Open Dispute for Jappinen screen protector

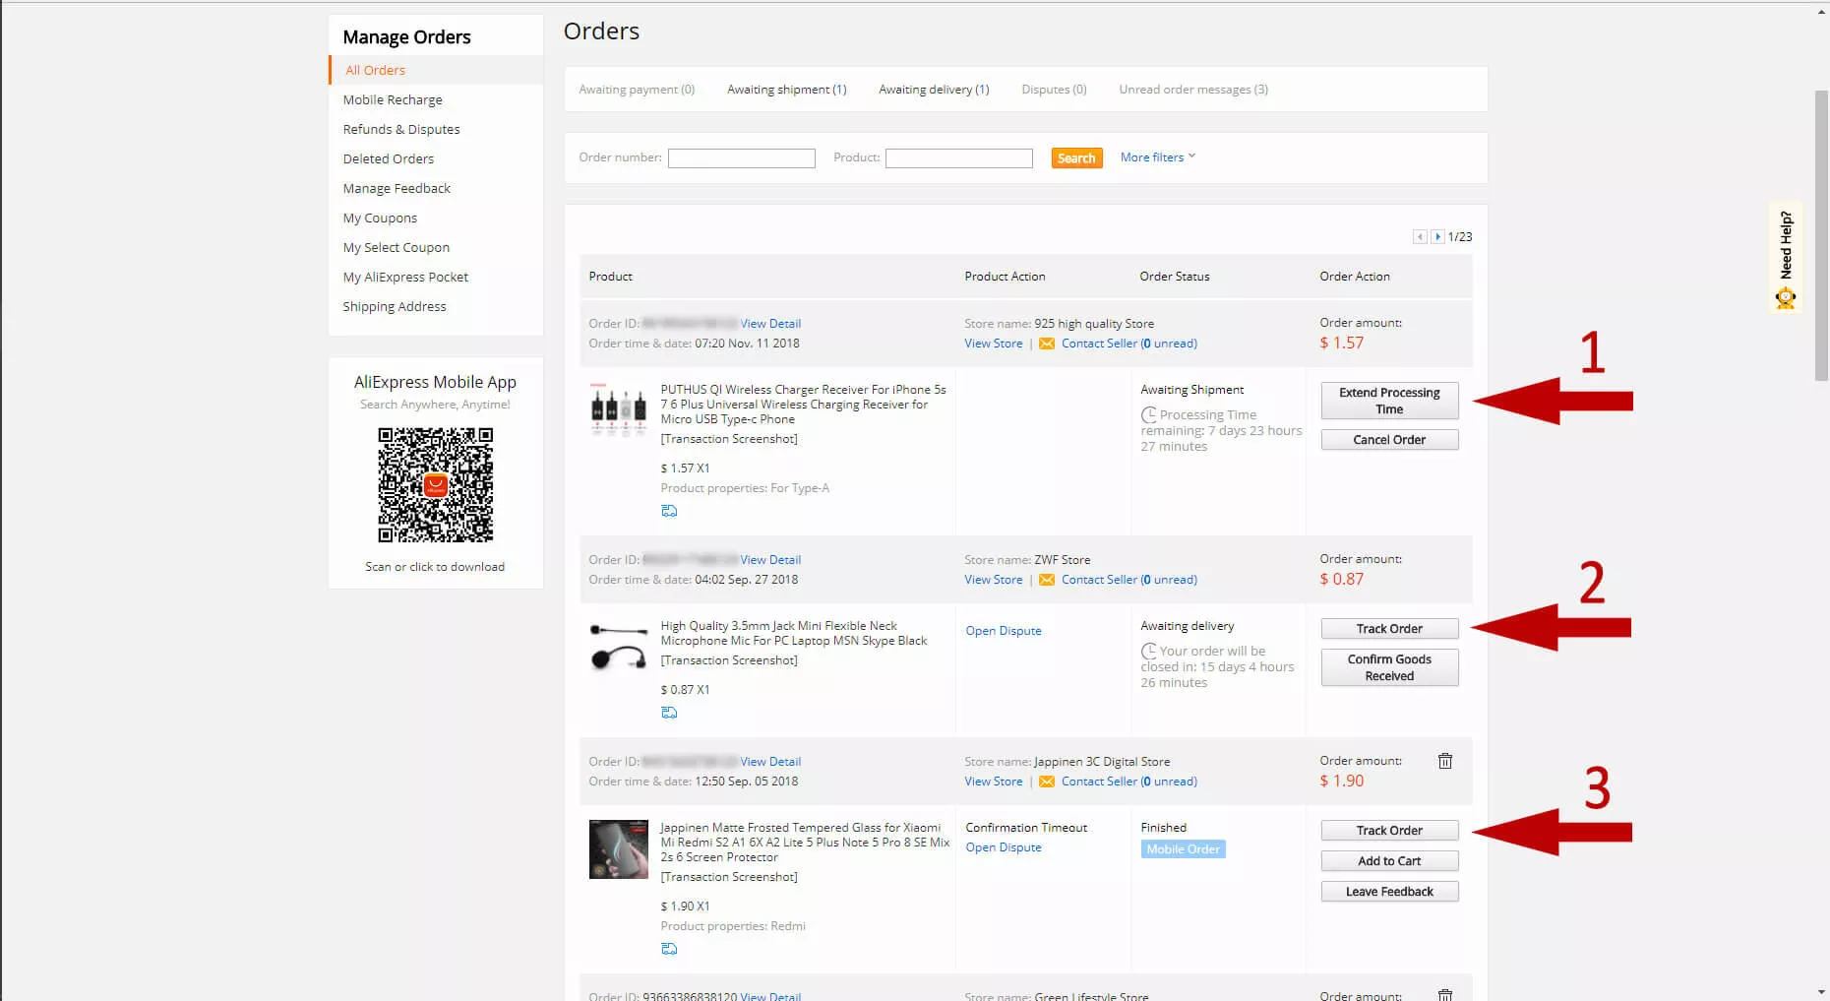point(1004,847)
